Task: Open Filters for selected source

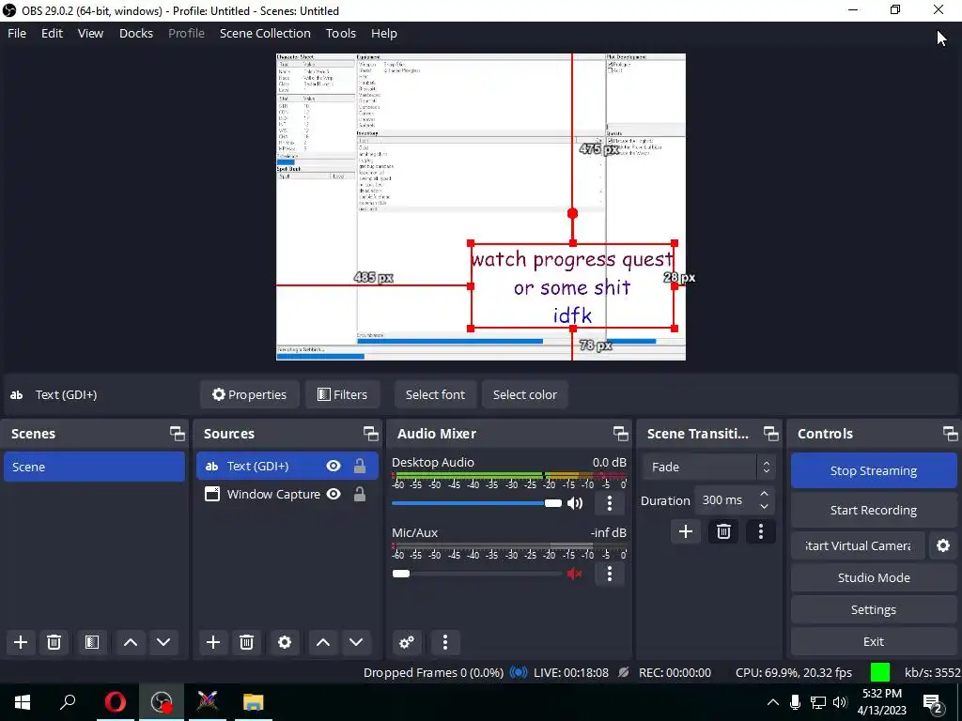Action: tap(342, 394)
